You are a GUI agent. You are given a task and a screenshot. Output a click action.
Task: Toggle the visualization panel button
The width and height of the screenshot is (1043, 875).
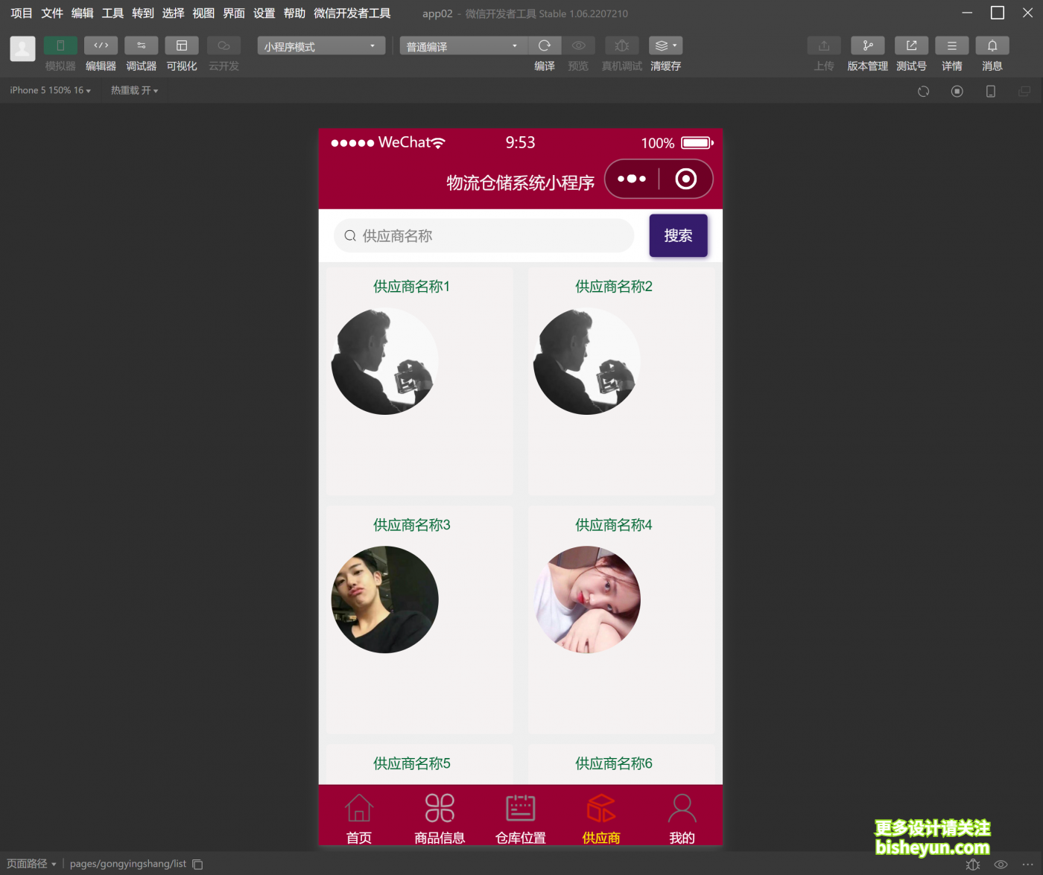point(182,46)
